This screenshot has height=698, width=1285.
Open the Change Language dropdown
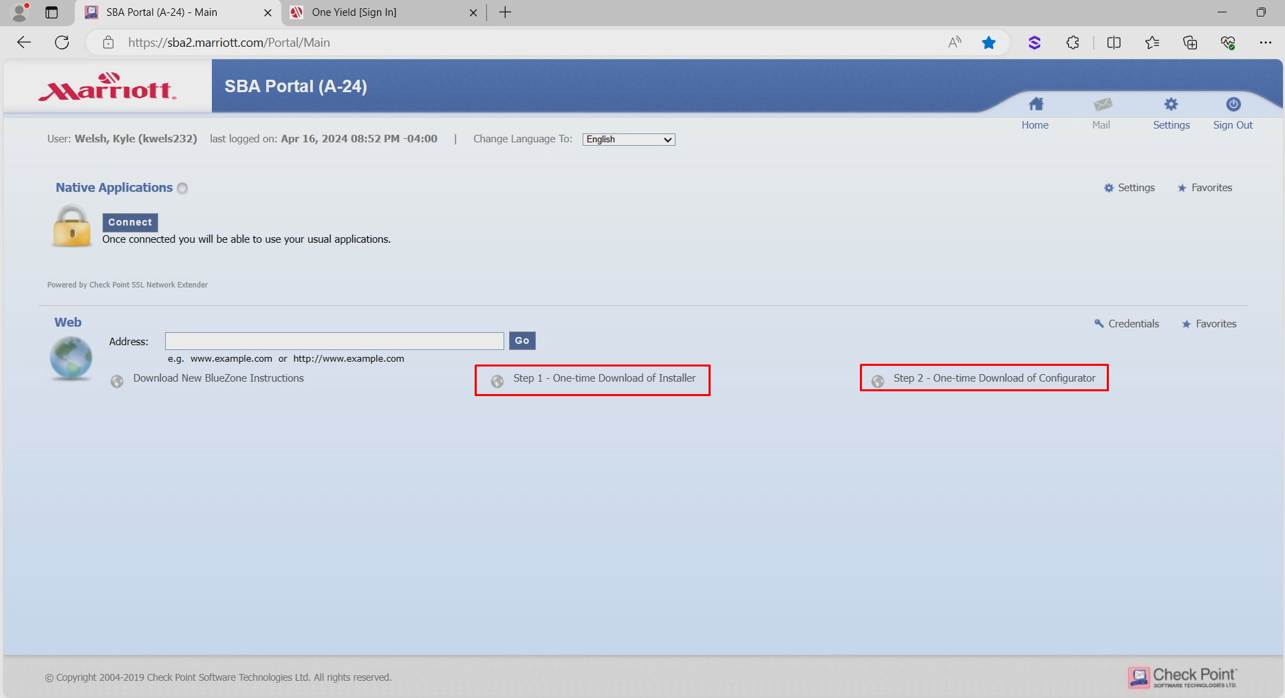click(629, 140)
